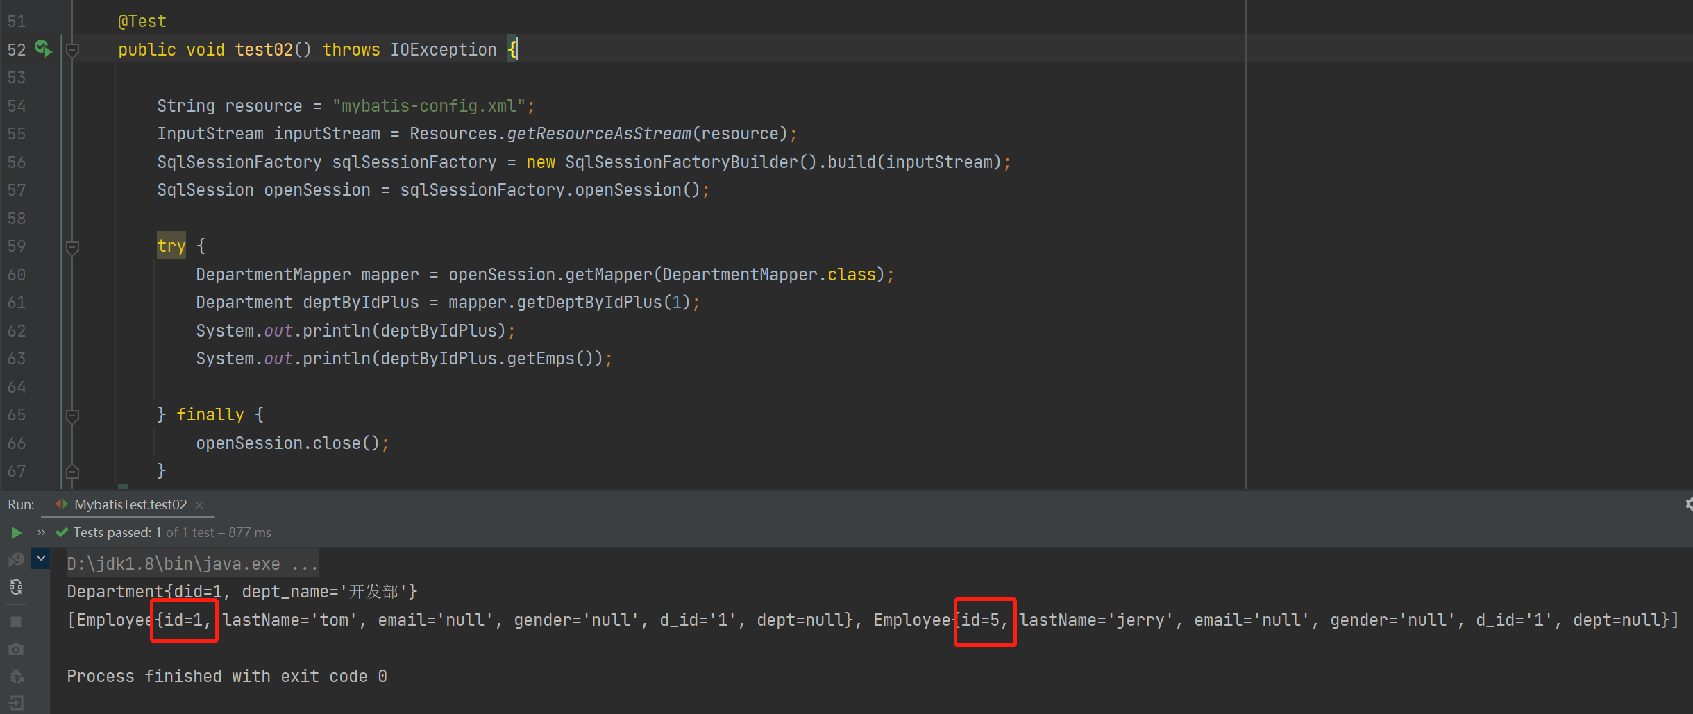Screen dimensions: 1693x714
Task: Click the run test gutter icon beside test02
Action: 44,49
